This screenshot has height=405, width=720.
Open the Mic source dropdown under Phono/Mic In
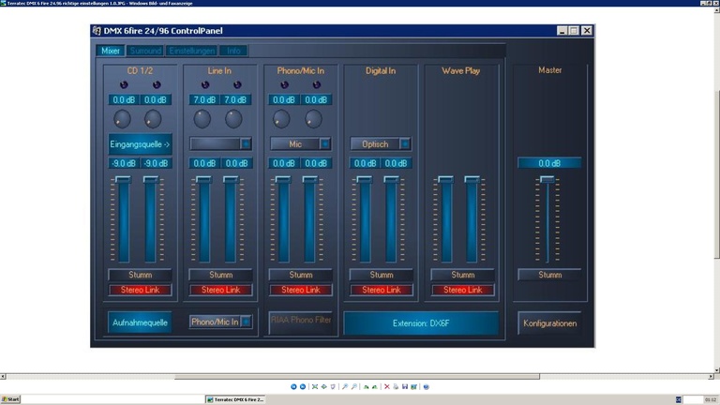(325, 143)
